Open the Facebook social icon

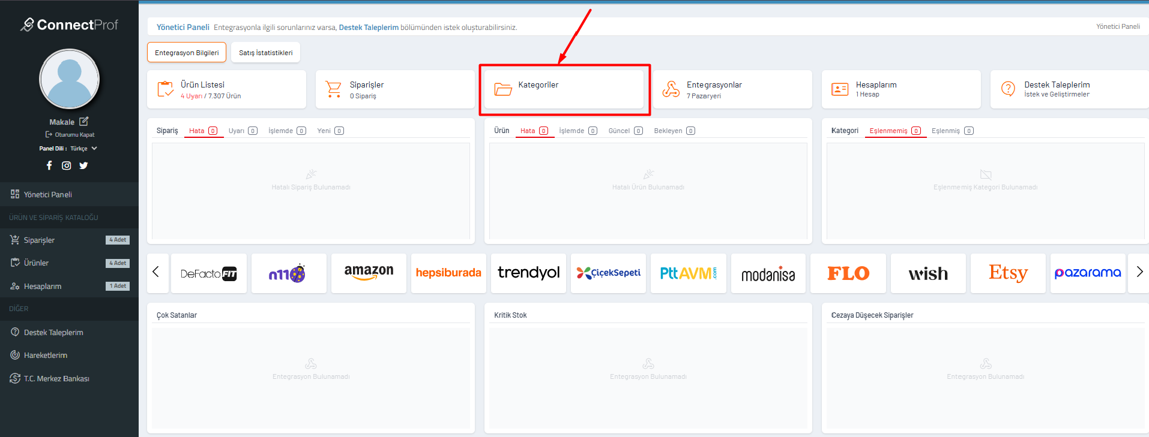(49, 165)
